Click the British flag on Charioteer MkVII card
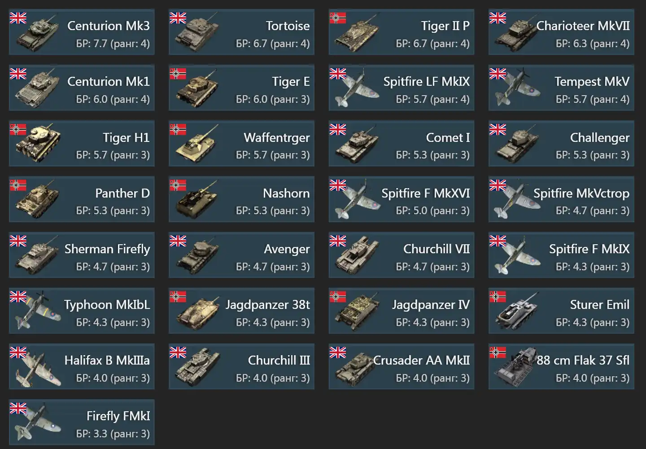This screenshot has height=449, width=646. [498, 18]
